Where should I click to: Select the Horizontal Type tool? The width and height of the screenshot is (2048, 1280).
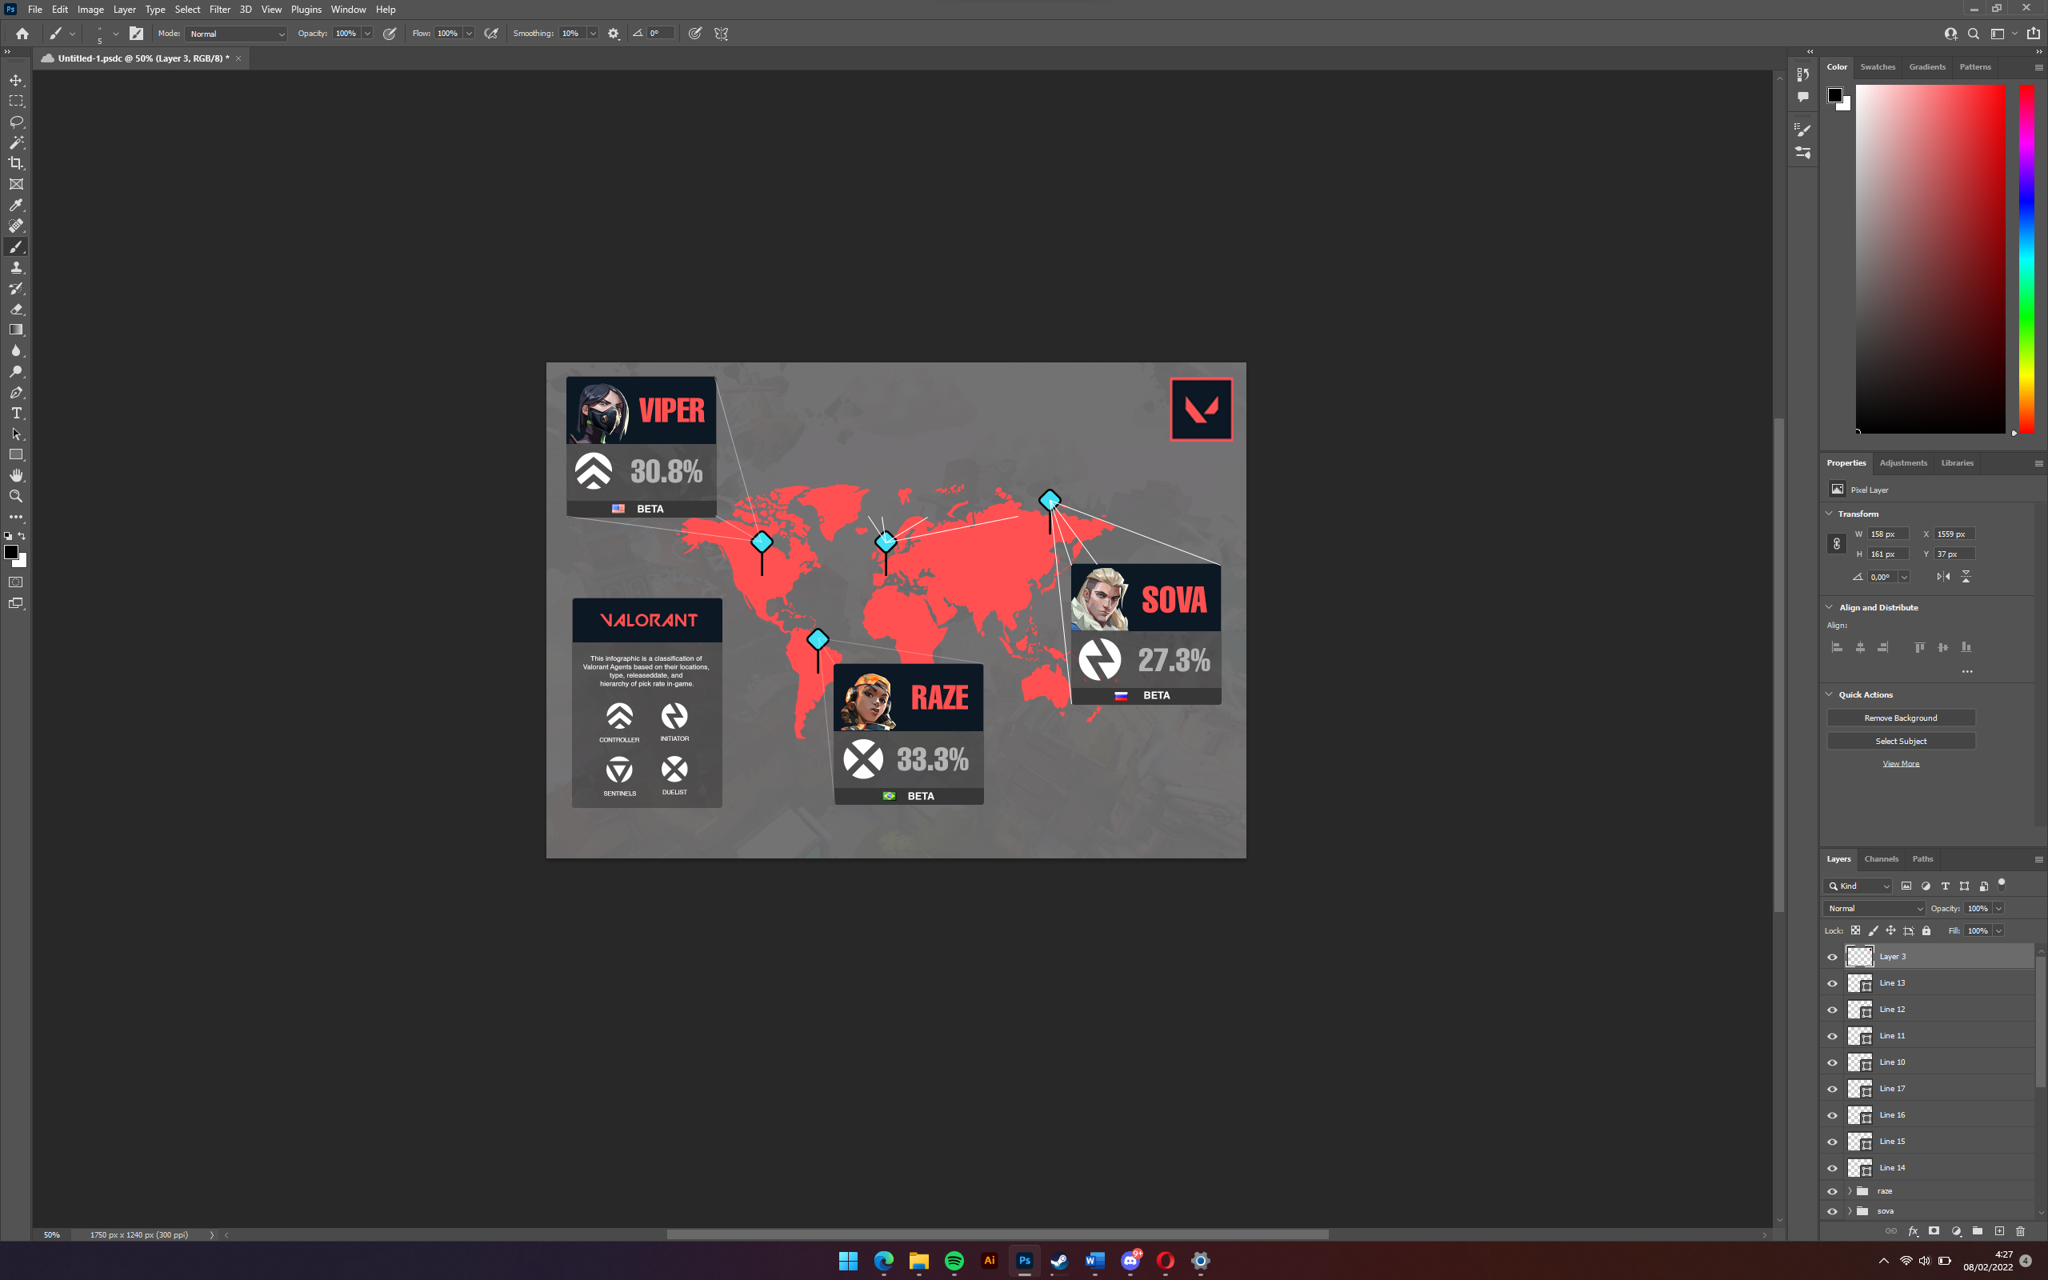16,413
